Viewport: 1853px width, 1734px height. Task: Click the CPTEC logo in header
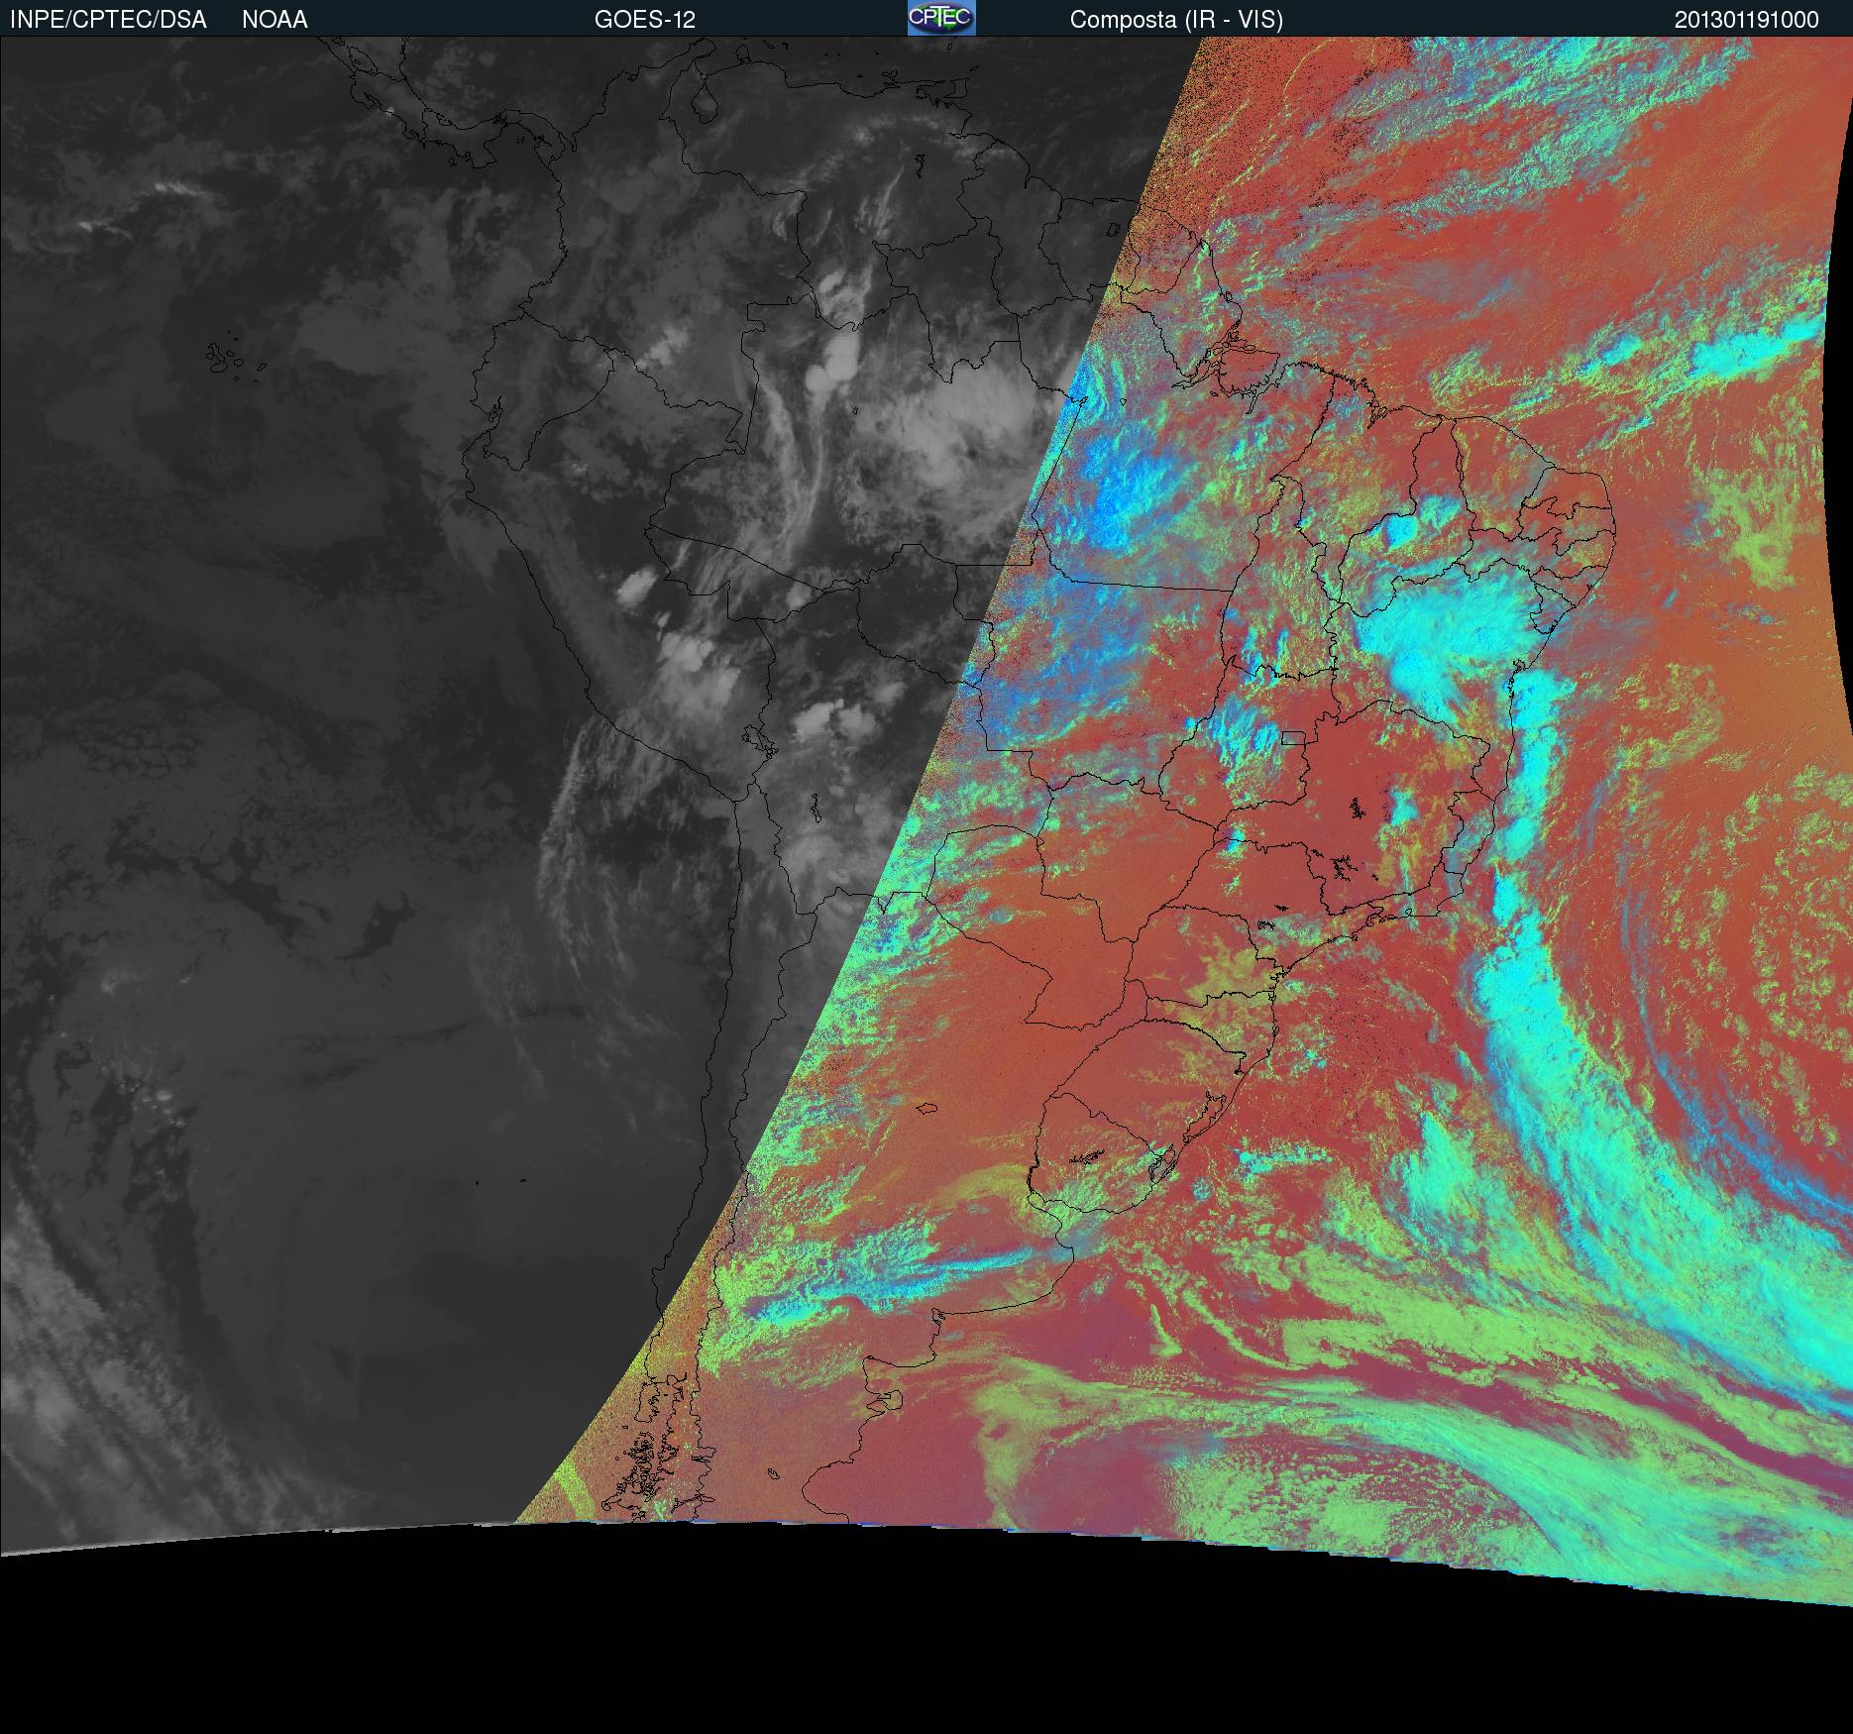pos(941,18)
